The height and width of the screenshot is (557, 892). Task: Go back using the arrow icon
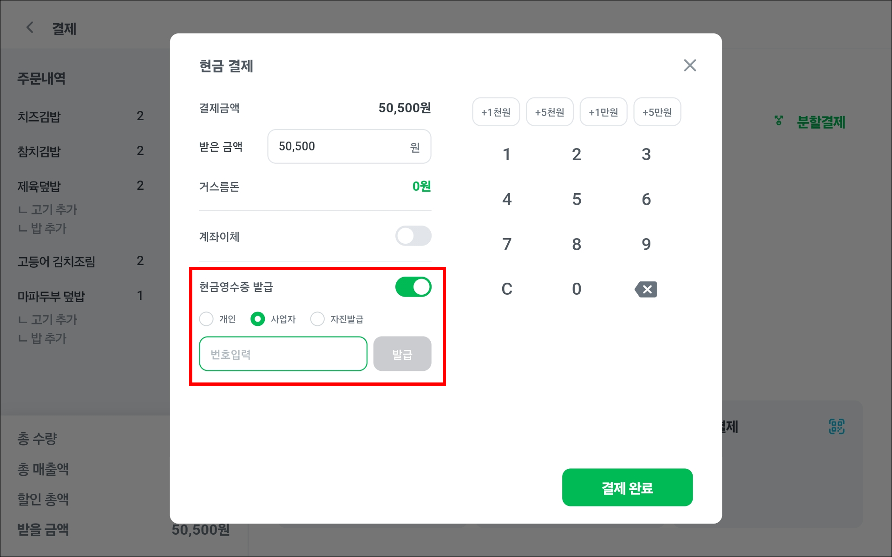[x=30, y=28]
